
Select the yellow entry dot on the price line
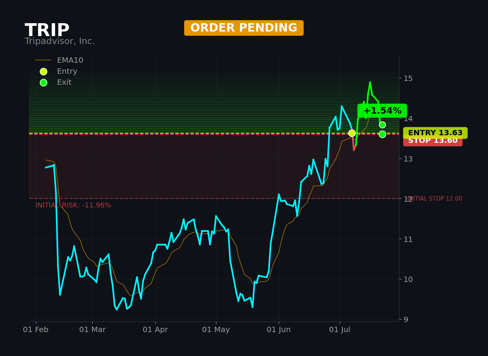pyautogui.click(x=352, y=133)
